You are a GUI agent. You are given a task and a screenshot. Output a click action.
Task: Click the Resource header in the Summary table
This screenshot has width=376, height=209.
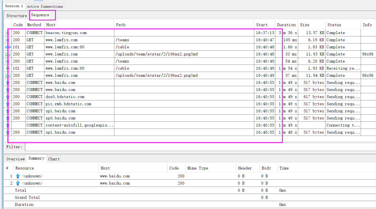56,168
